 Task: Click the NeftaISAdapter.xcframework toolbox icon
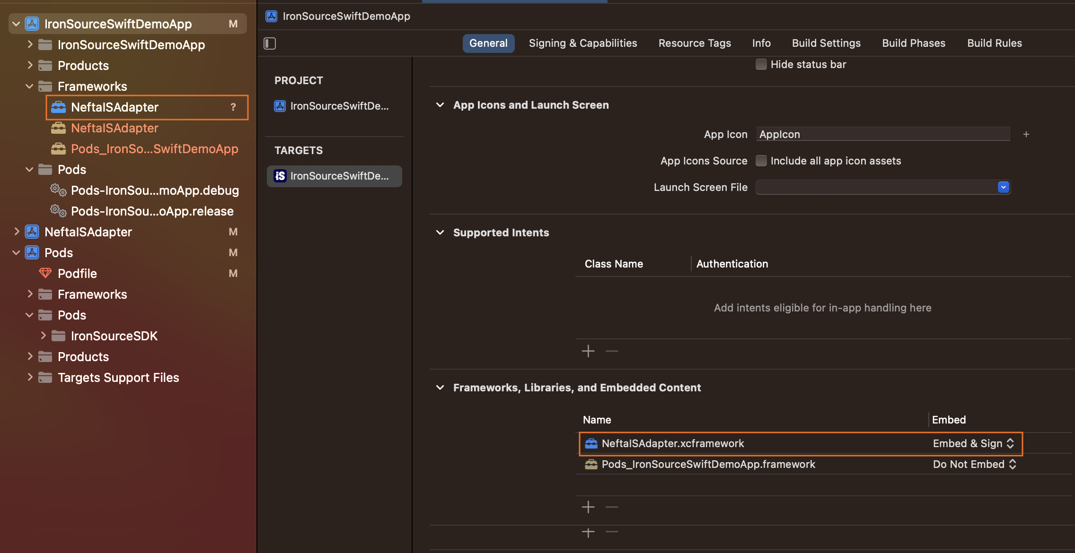(x=591, y=443)
